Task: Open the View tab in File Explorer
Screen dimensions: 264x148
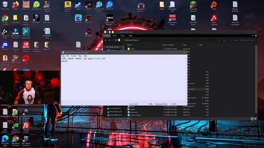Action: pos(130,36)
